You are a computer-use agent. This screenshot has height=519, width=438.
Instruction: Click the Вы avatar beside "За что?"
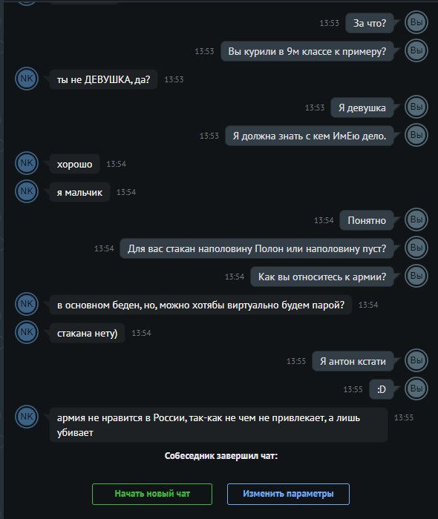(416, 22)
